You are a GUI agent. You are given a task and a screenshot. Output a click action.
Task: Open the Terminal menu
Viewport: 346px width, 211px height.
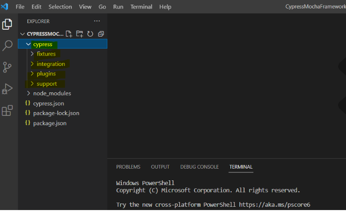pyautogui.click(x=141, y=7)
